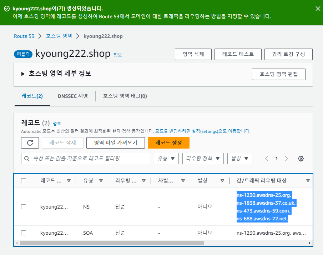323x255 pixels.
Task: Open 쿼리 로깅 구성
Action: pos(288,54)
